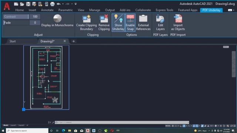237x133 pixels.
Task: Click the status bar customization hamburger icon
Action: click(234, 126)
